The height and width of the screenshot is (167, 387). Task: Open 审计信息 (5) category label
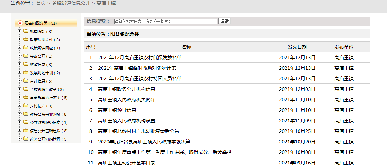coord(41,81)
